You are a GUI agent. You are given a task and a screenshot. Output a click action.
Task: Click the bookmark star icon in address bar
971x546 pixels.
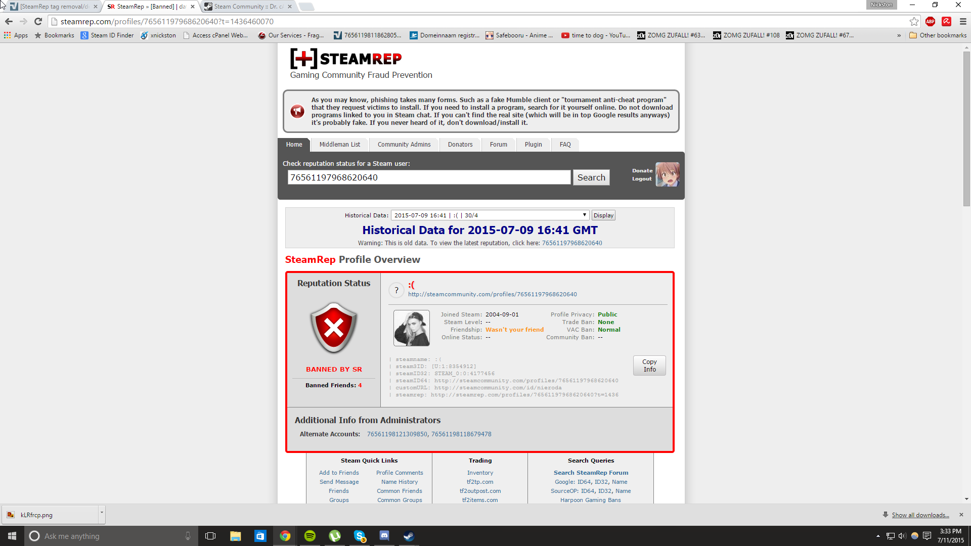point(914,22)
